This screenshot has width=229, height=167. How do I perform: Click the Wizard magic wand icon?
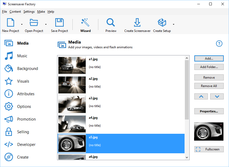point(85,23)
